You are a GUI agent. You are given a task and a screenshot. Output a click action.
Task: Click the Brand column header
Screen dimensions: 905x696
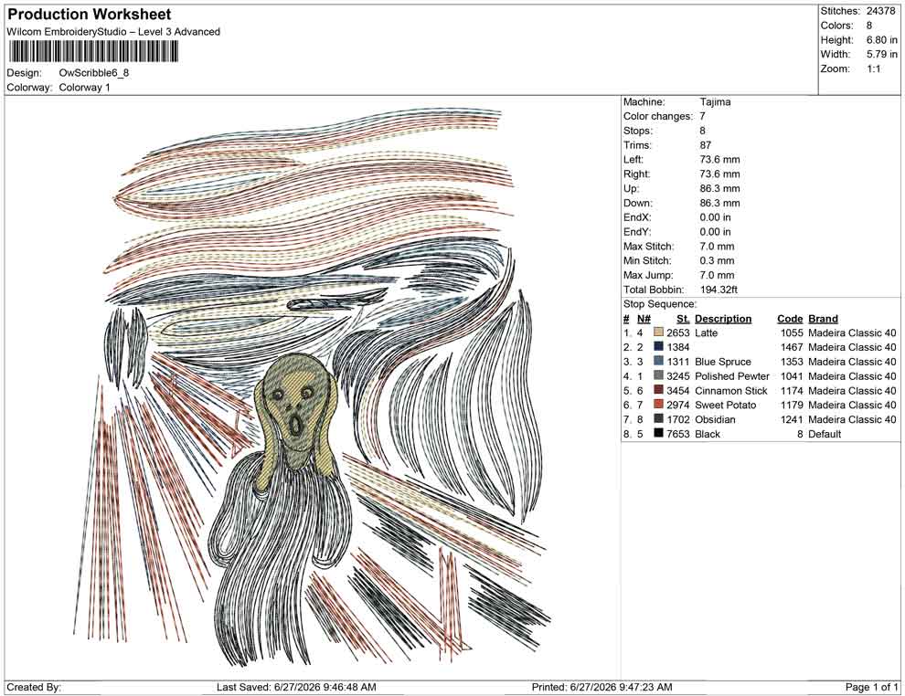point(823,318)
